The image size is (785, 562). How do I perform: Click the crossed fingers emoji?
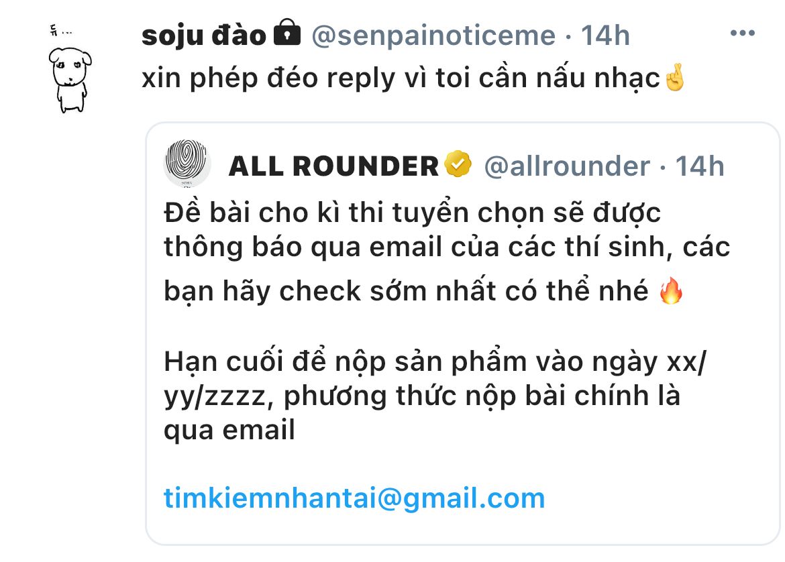(674, 78)
